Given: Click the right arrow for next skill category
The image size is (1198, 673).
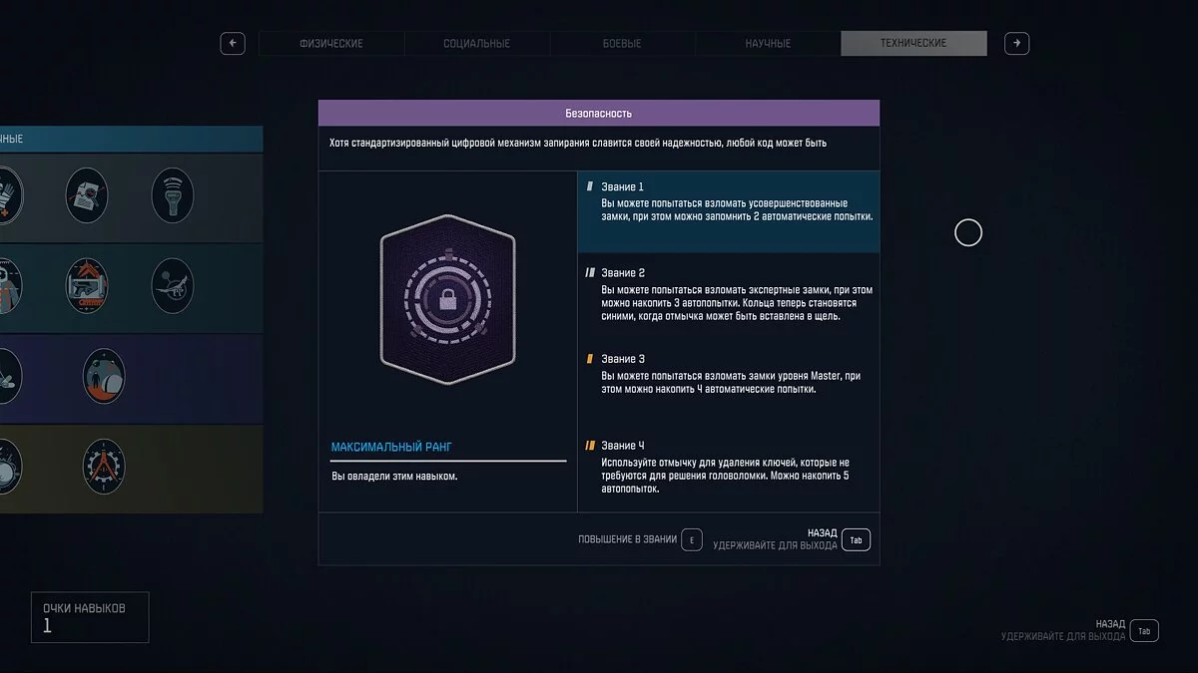Looking at the screenshot, I should [x=1016, y=44].
